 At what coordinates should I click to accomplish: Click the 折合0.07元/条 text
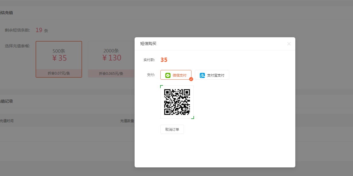tap(59, 73)
